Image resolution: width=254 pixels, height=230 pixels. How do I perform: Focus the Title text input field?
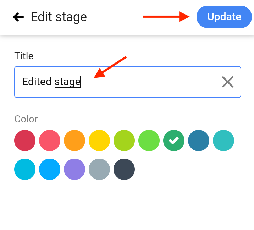128,82
